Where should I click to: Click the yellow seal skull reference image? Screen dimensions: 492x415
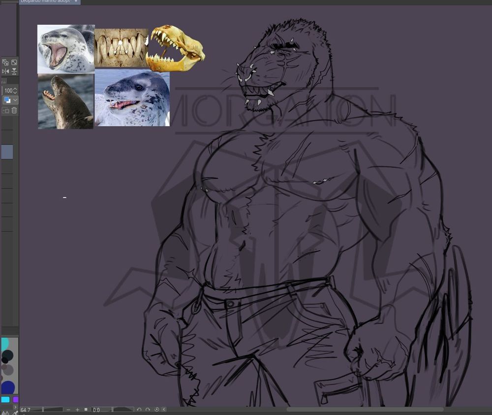coord(175,48)
